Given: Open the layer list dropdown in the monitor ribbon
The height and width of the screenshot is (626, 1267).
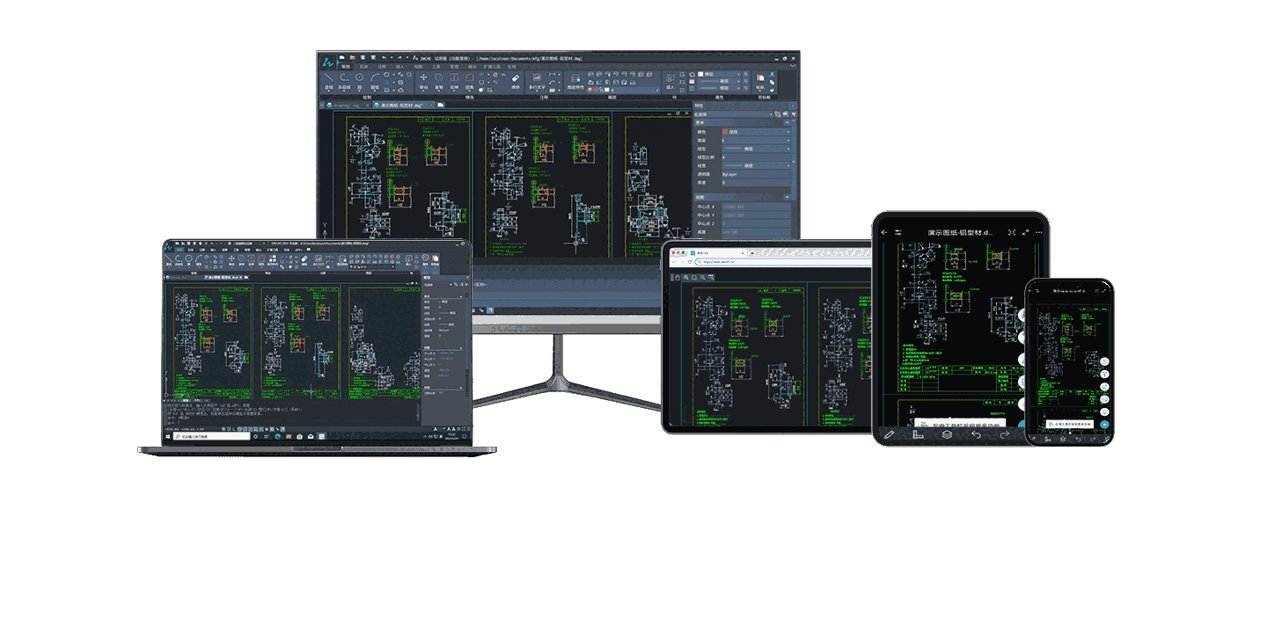Looking at the screenshot, I should [x=623, y=90].
